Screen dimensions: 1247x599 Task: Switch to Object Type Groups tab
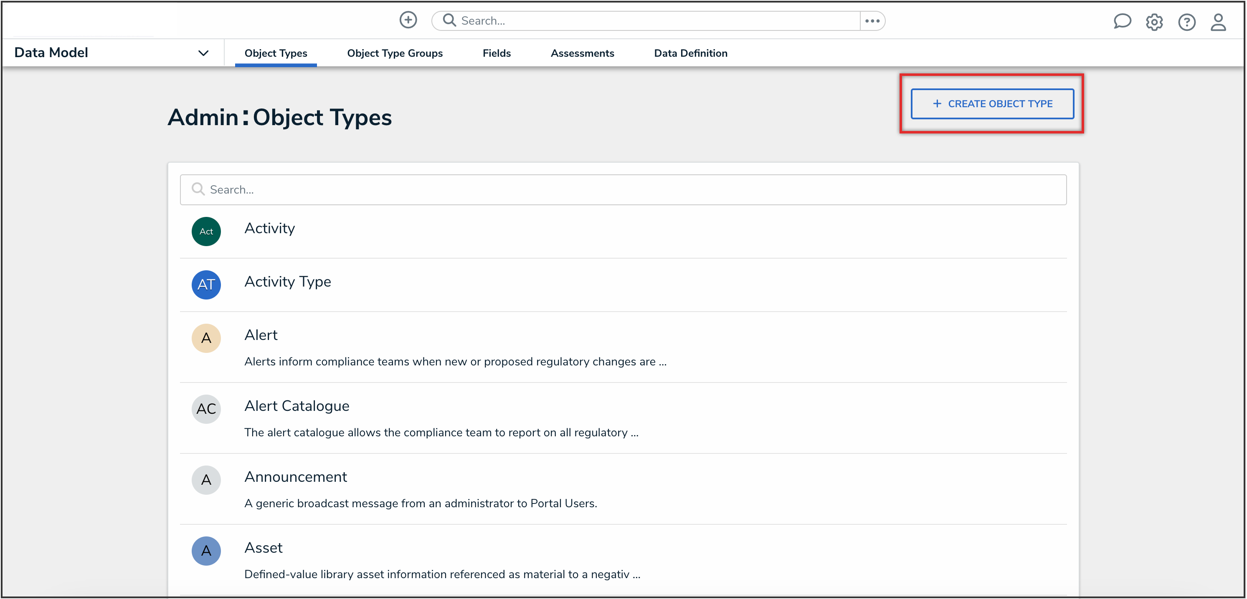[395, 53]
